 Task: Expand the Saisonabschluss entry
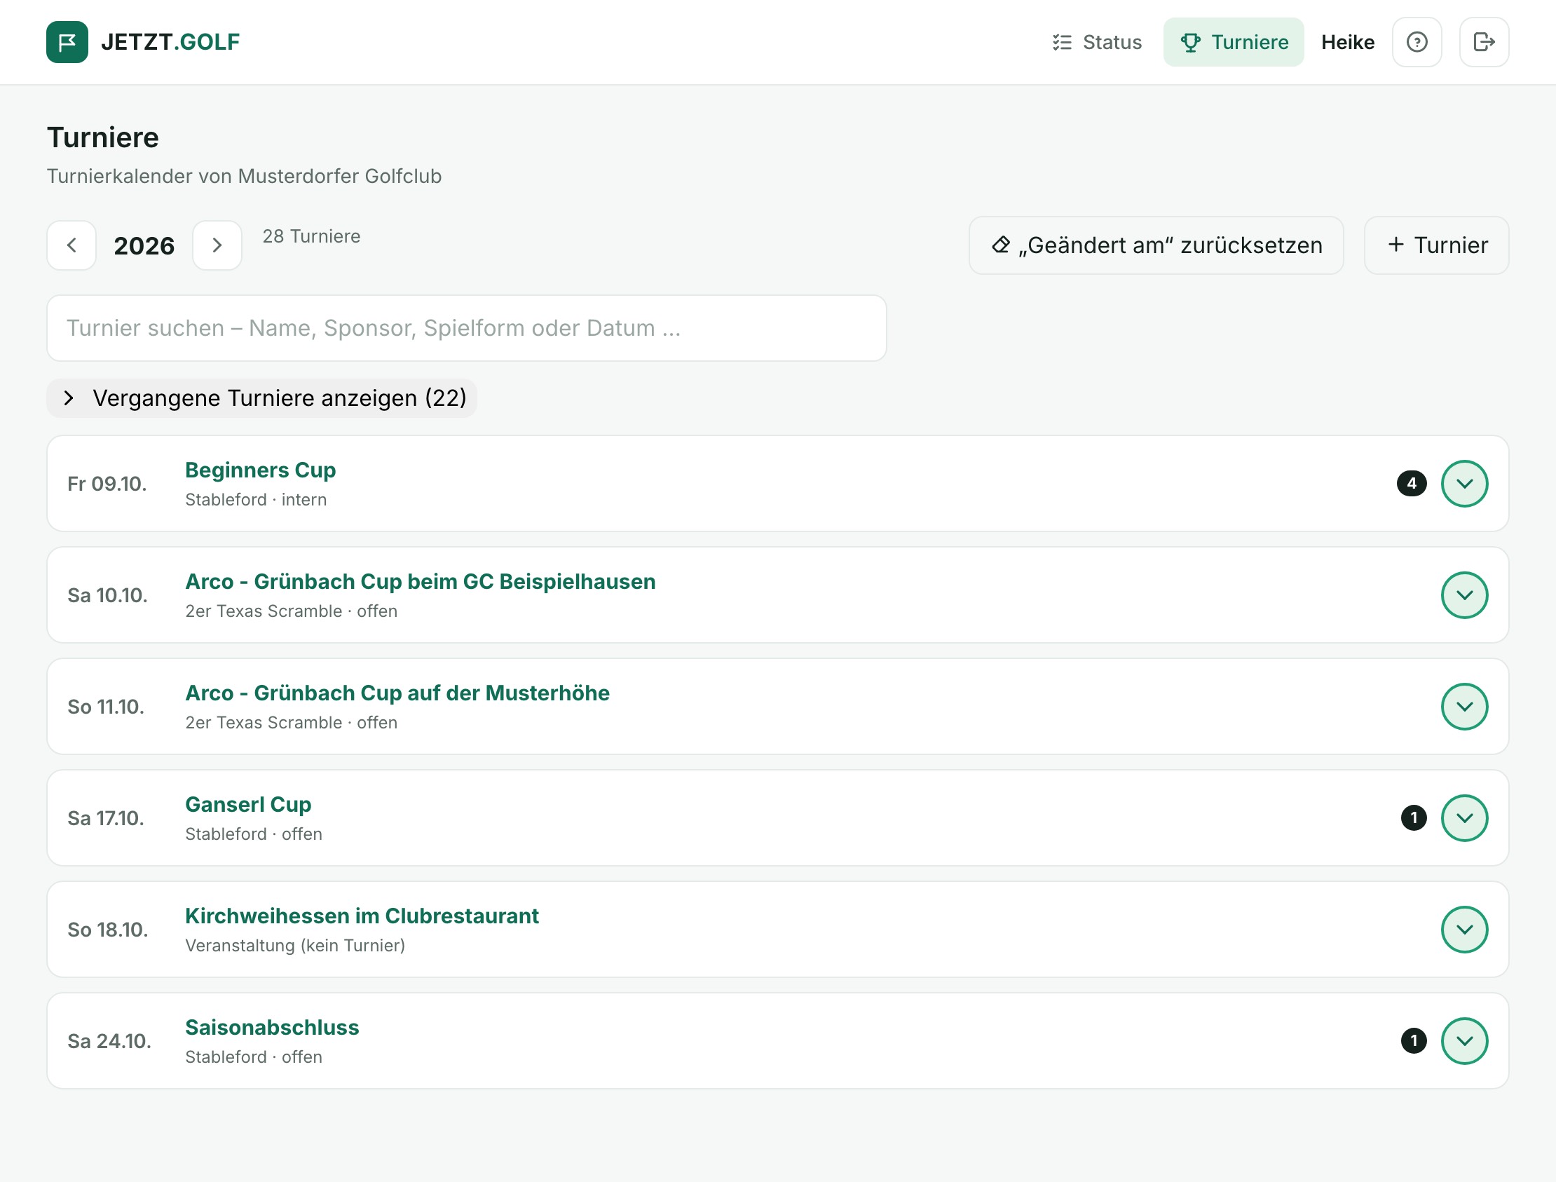(1465, 1040)
